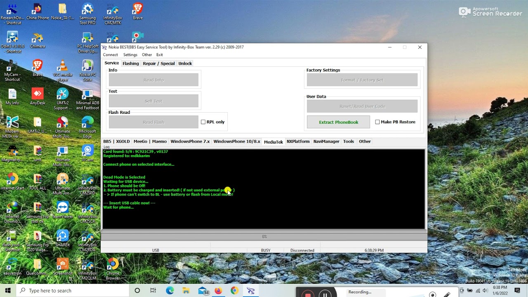Select the Service tab
528x297 pixels.
coord(111,63)
